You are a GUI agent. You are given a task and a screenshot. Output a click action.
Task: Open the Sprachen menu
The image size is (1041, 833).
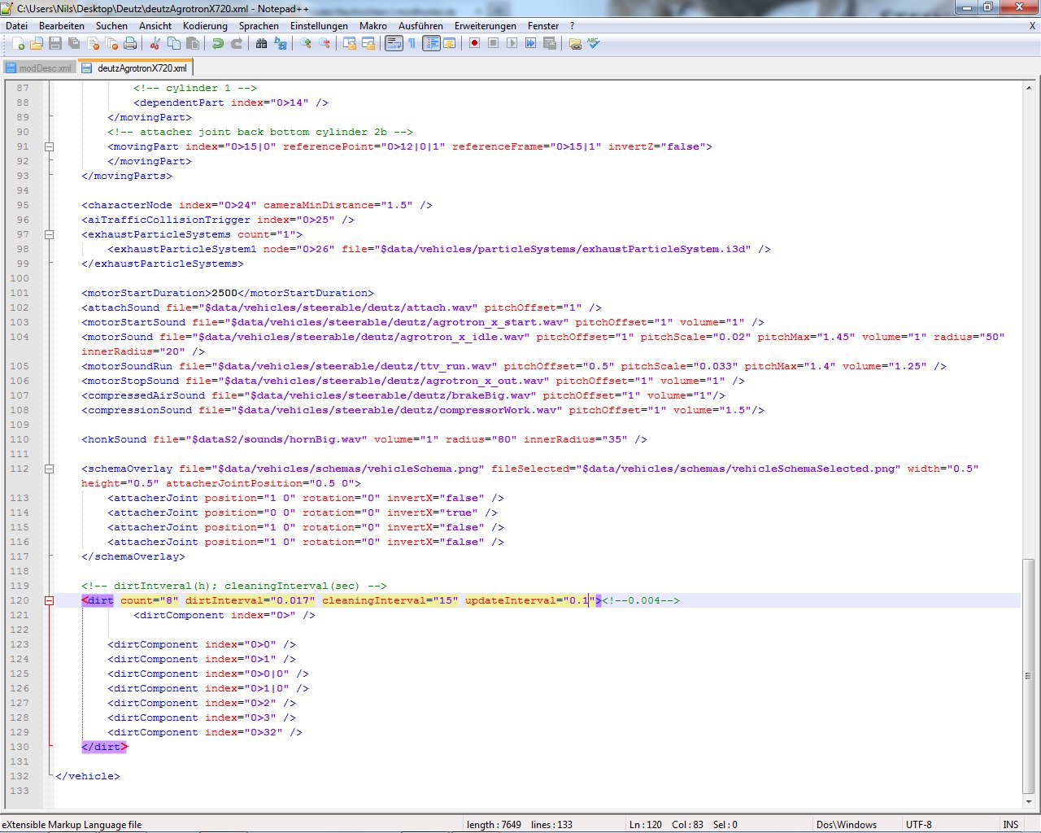coord(259,26)
